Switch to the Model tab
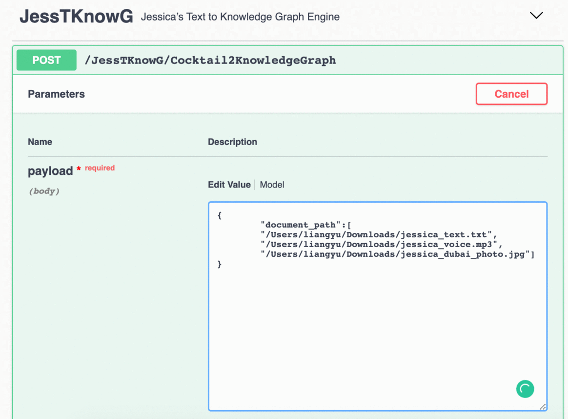The width and height of the screenshot is (568, 419). pyautogui.click(x=272, y=185)
